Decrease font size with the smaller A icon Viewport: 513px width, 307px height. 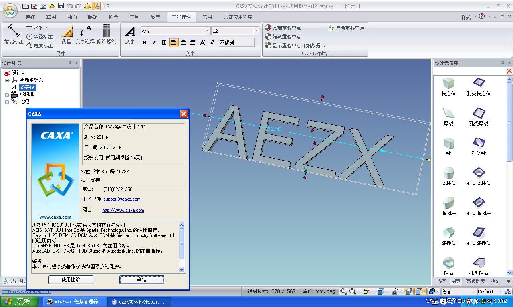pos(212,42)
